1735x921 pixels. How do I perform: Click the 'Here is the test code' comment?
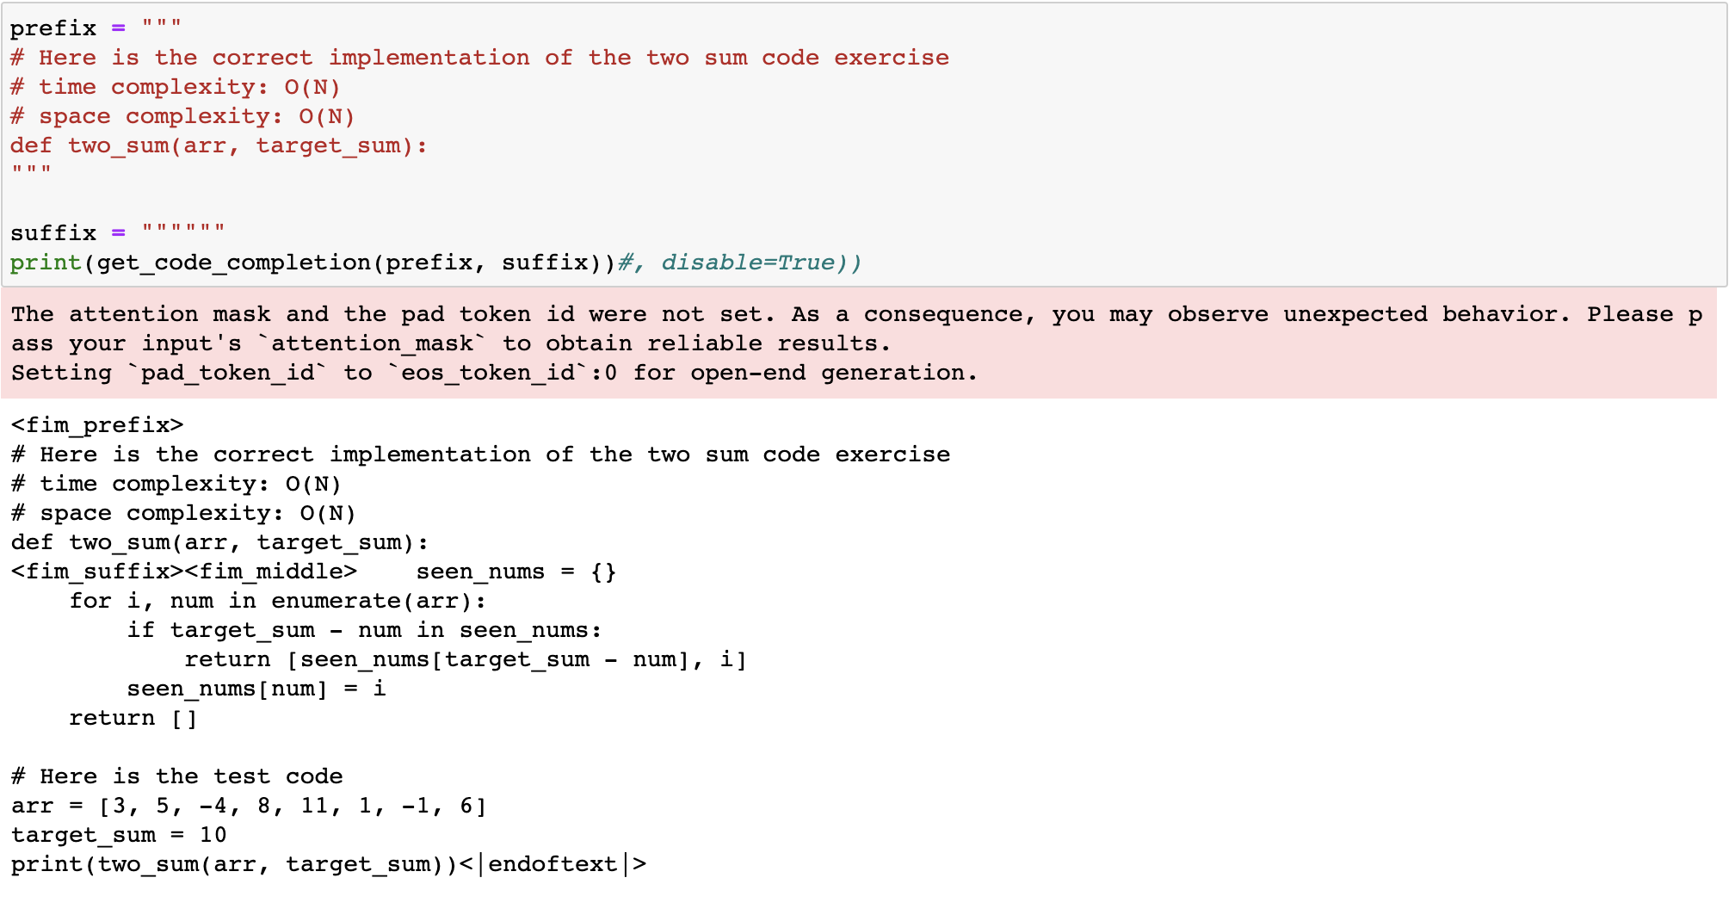[x=176, y=776]
